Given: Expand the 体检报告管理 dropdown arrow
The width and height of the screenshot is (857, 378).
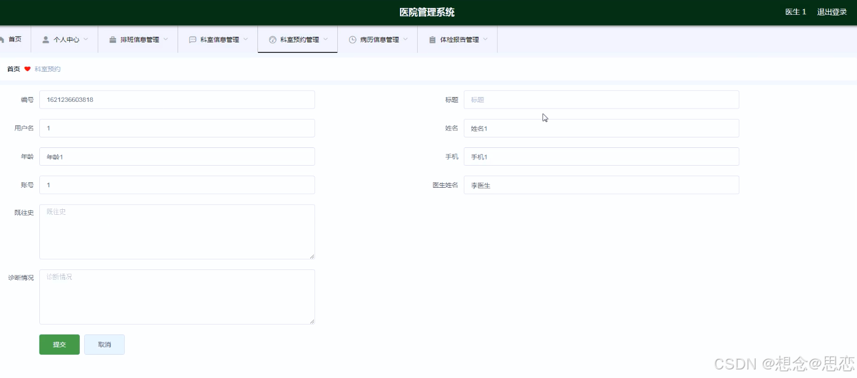Looking at the screenshot, I should click(485, 39).
